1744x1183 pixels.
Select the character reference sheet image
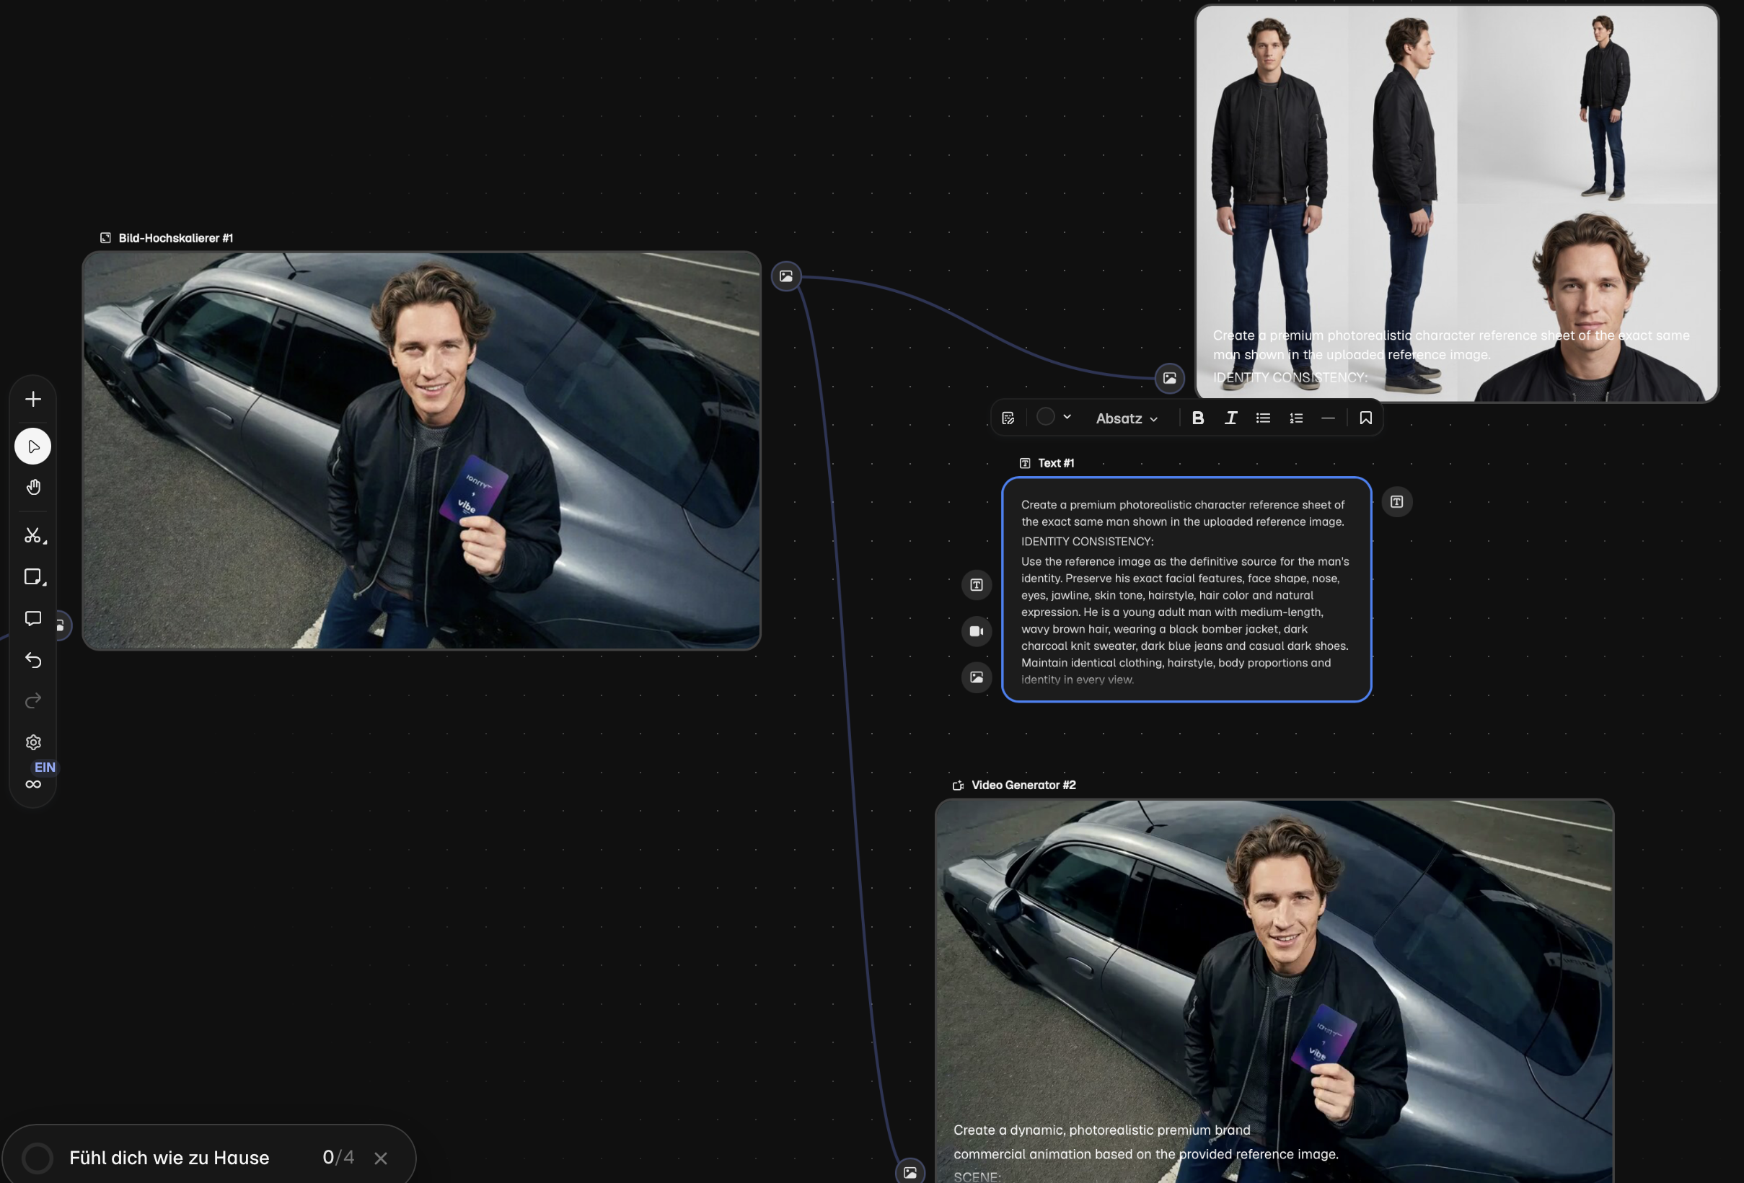1457,203
